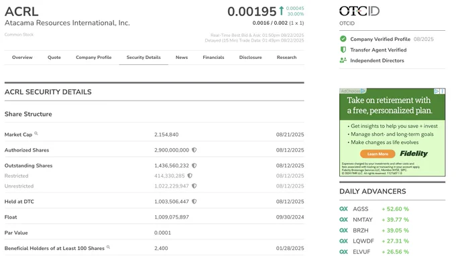The image size is (456, 256).
Task: Click the Authorized Shares value 2,900,000,000
Action: coord(172,150)
